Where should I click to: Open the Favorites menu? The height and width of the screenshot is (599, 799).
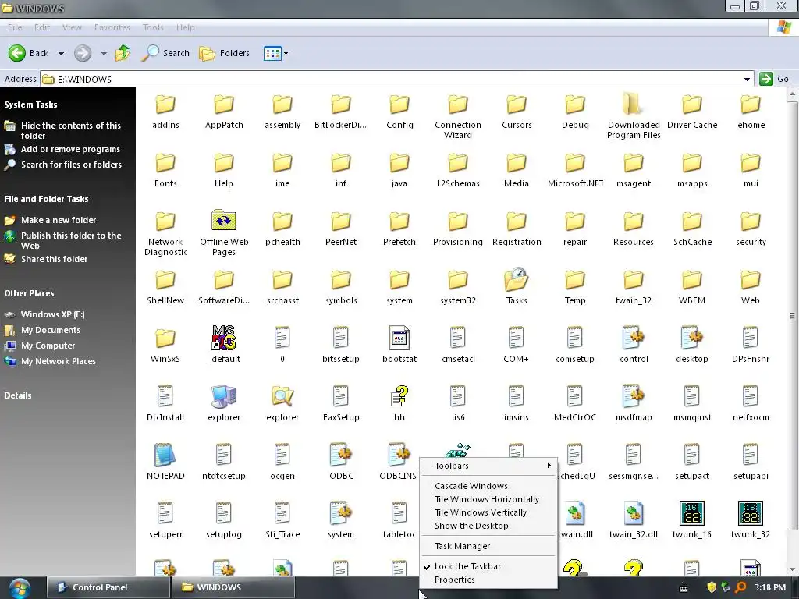(112, 27)
